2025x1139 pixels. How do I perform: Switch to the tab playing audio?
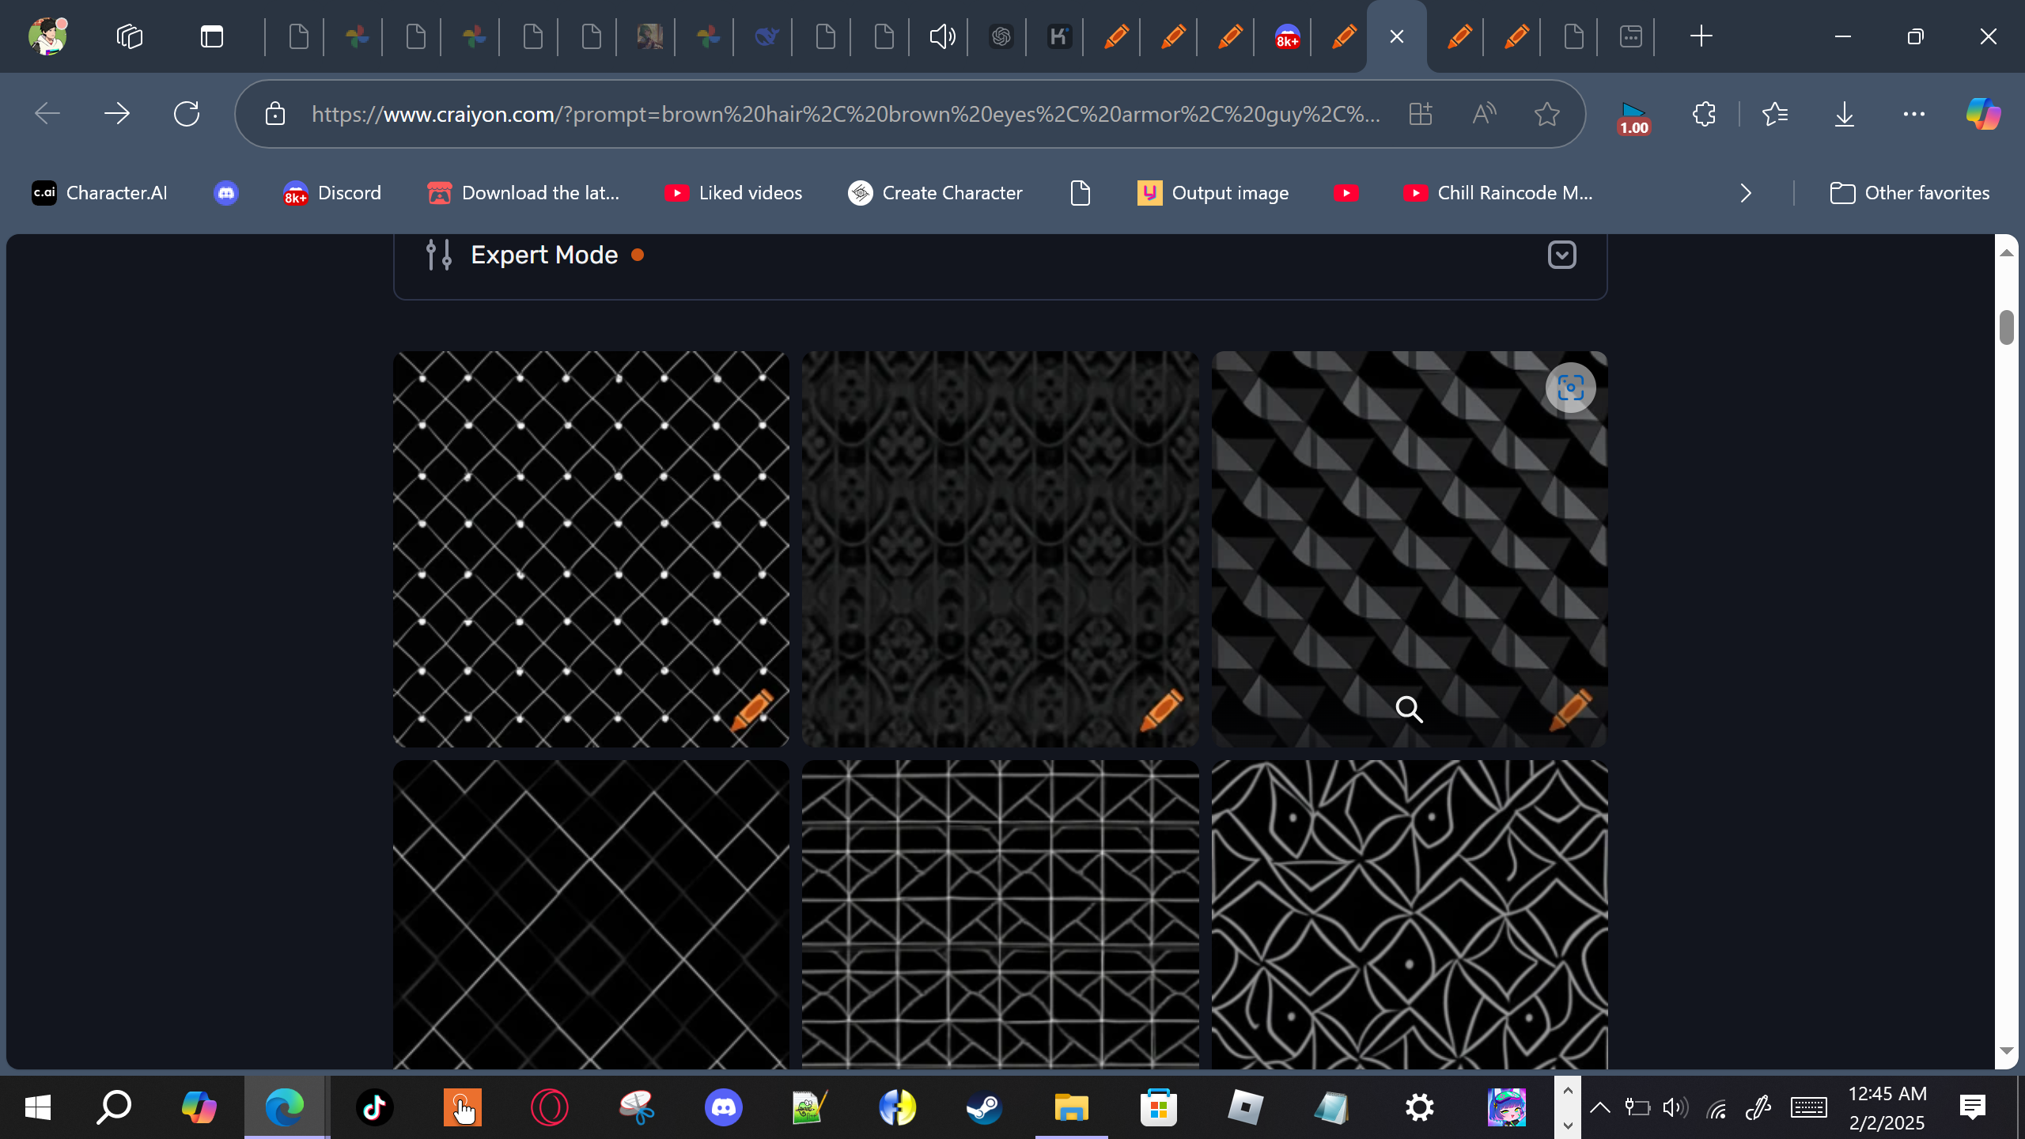[x=941, y=36]
